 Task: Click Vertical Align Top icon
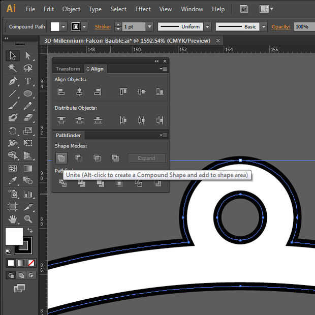tap(123, 92)
